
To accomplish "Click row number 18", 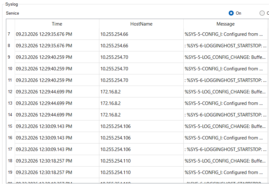I will click(10, 161).
